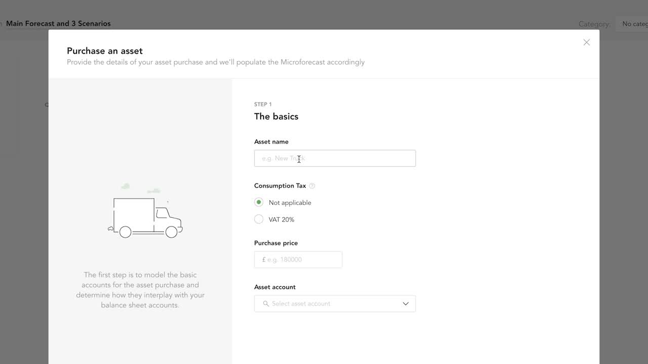Click inside the Purchase price field
648x364 pixels.
click(299, 259)
